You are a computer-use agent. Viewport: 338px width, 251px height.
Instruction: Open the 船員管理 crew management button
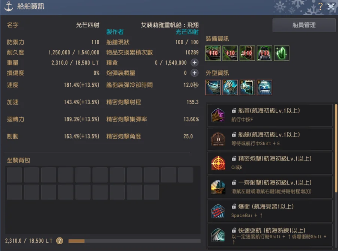pyautogui.click(x=304, y=25)
